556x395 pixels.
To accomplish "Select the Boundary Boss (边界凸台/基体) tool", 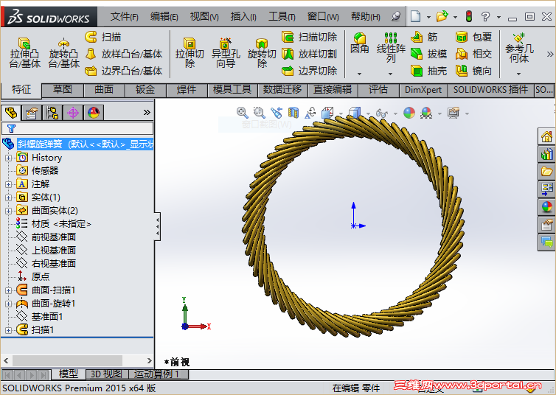I will (124, 71).
